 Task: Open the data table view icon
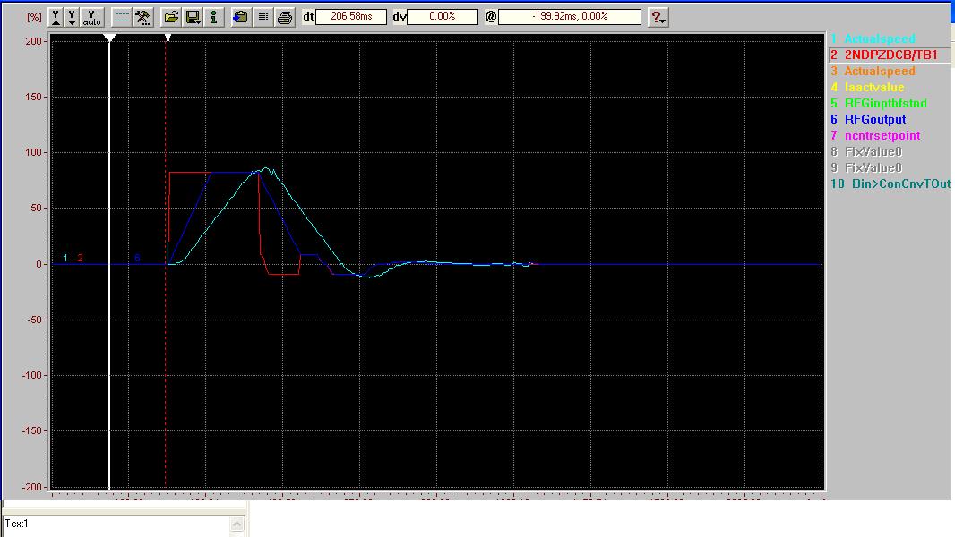[x=262, y=17]
